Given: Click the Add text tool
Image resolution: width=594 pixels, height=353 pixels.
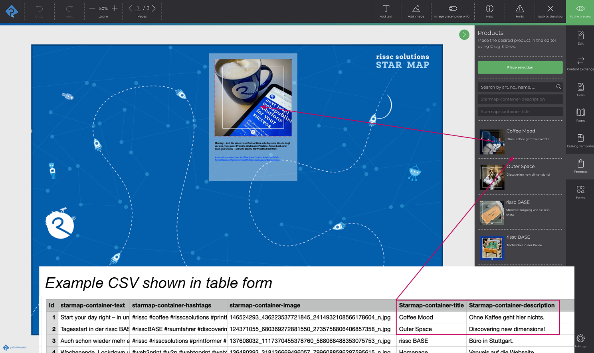Looking at the screenshot, I should (386, 11).
